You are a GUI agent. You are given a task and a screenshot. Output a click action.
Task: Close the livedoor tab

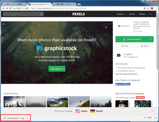pos(74,4)
